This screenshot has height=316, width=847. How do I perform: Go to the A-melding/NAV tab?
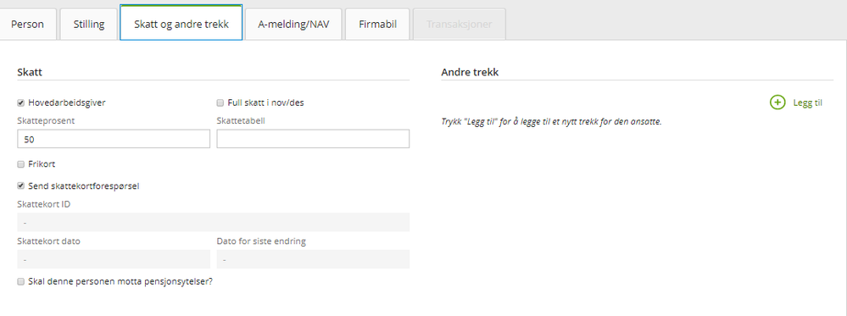point(293,25)
